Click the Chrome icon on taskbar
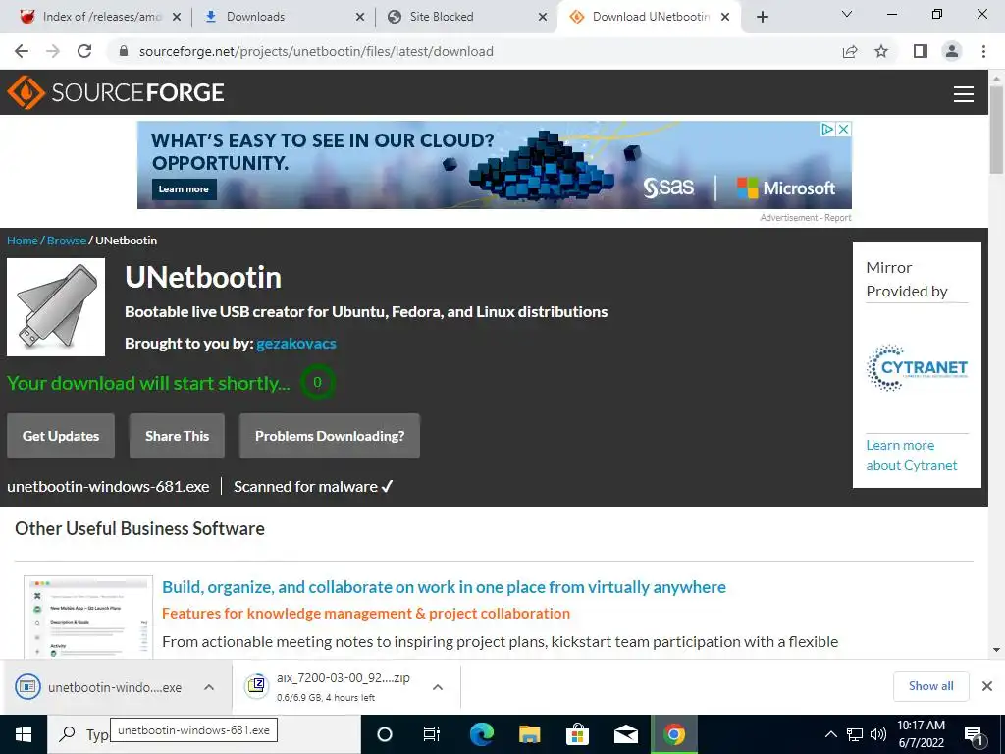This screenshot has height=754, width=1005. click(x=673, y=734)
